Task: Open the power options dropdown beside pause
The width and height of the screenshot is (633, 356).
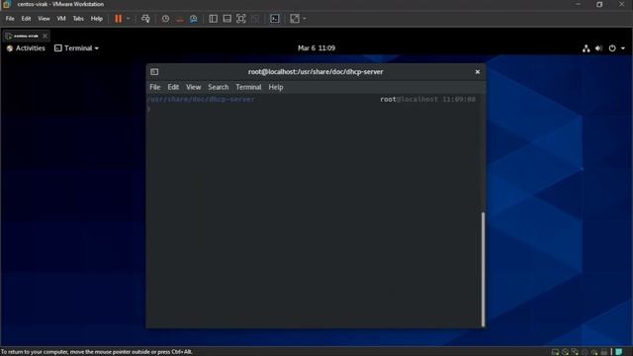Action: 129,19
